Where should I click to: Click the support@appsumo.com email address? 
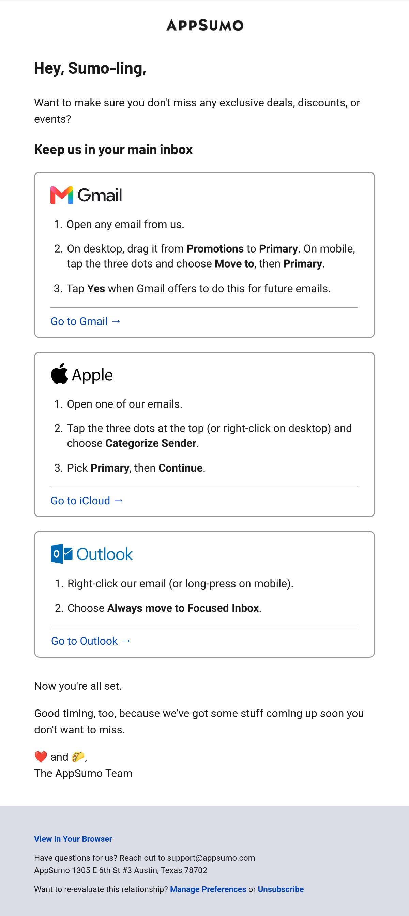(x=211, y=858)
